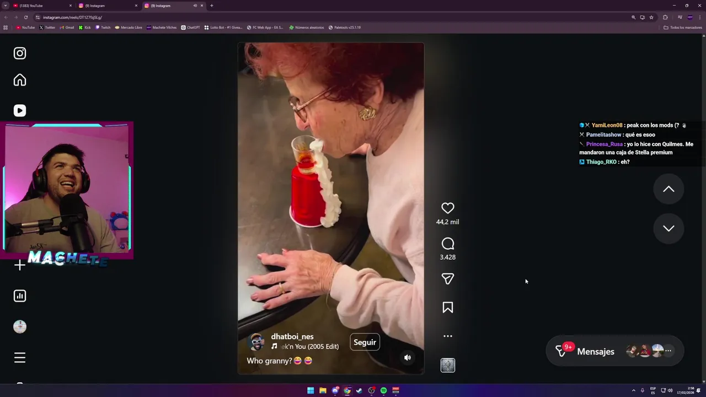Screen dimensions: 706x397
Task: Open the Twitter bookmark
Action: [x=47, y=28]
